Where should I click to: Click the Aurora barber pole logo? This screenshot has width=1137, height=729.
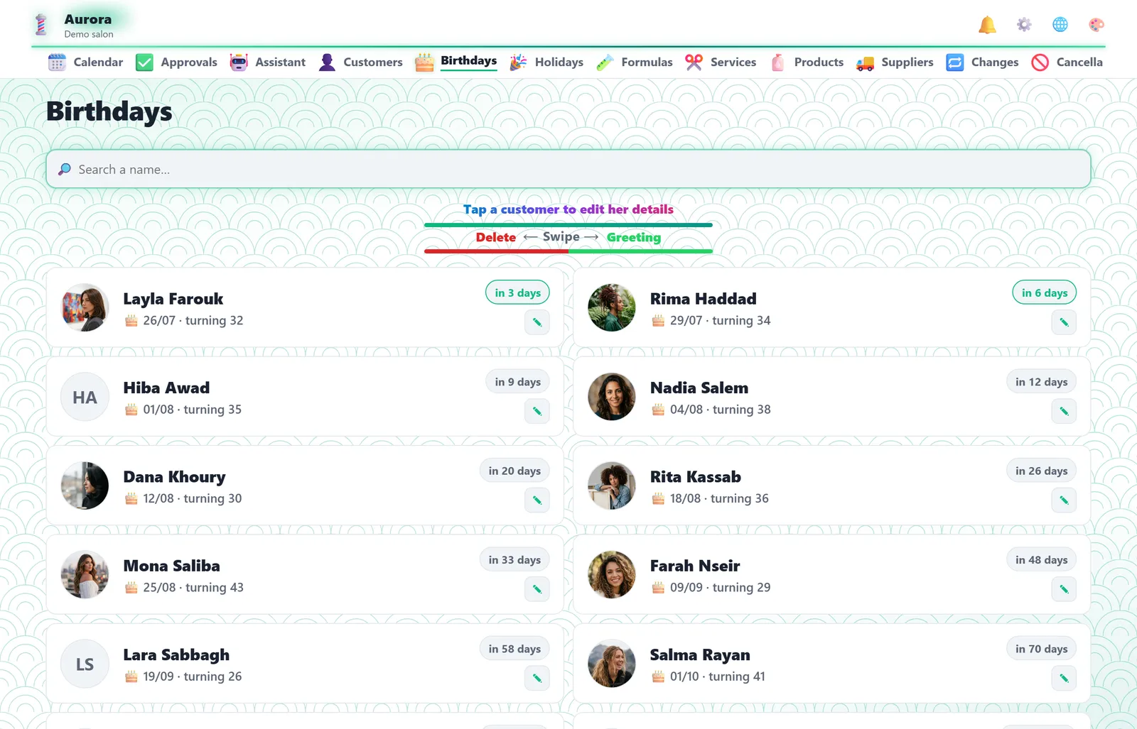41,25
